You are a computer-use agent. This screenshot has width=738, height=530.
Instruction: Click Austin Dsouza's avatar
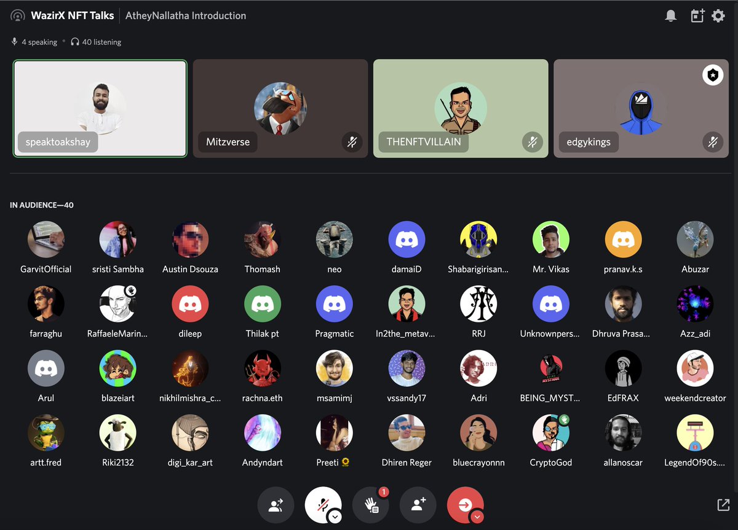pos(190,240)
